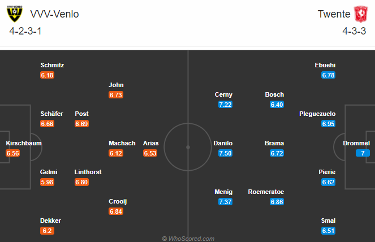Click player name Roemeratoe
The width and height of the screenshot is (375, 242).
(266, 192)
